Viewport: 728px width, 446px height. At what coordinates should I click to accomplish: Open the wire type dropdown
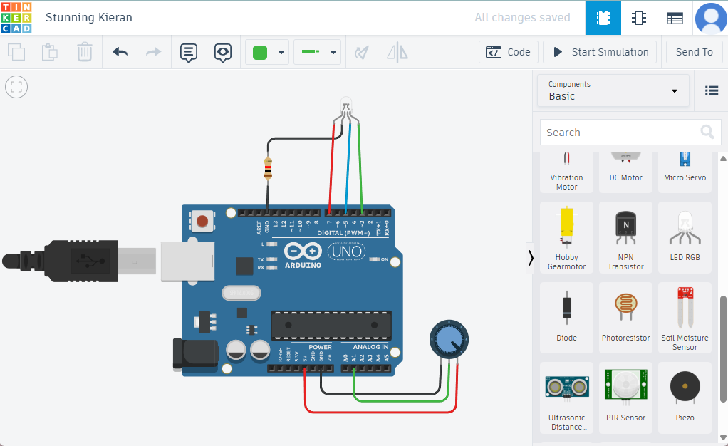318,52
